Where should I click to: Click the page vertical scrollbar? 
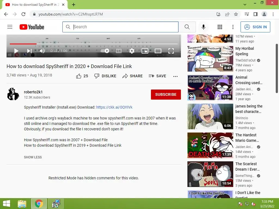point(277,68)
